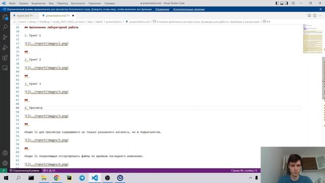Switch to the report.md tab
Image resolution: width=325 pixels, height=183 pixels.
tap(24, 16)
